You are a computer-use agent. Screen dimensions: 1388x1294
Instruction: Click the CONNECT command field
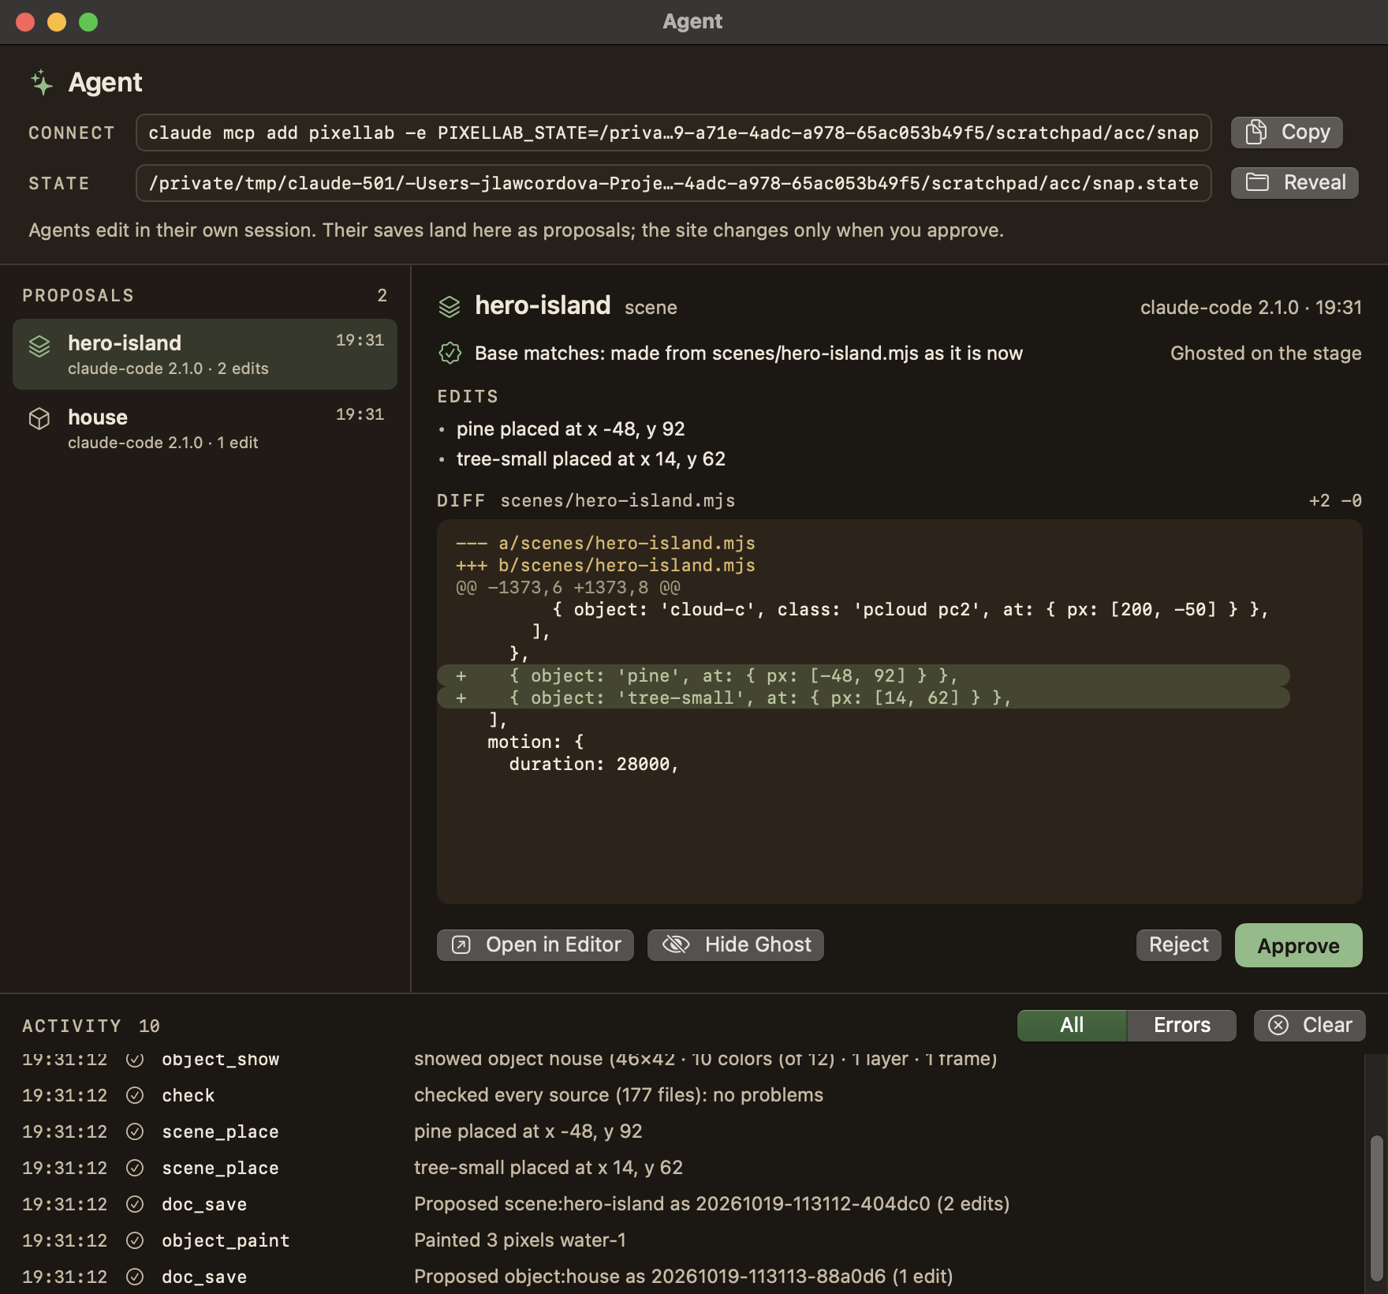pos(673,133)
